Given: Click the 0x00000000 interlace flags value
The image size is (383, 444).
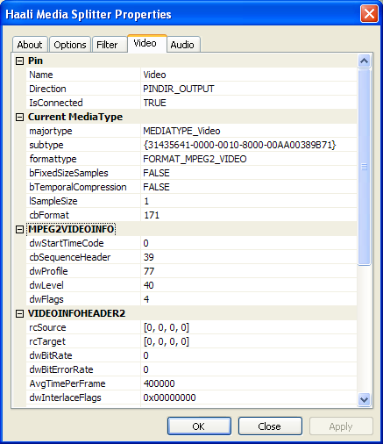Looking at the screenshot, I should (x=169, y=397).
